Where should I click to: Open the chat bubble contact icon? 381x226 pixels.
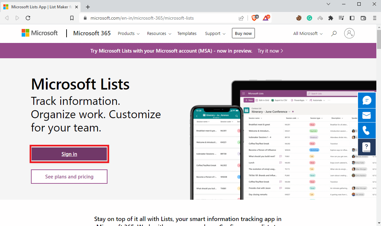[x=367, y=100]
